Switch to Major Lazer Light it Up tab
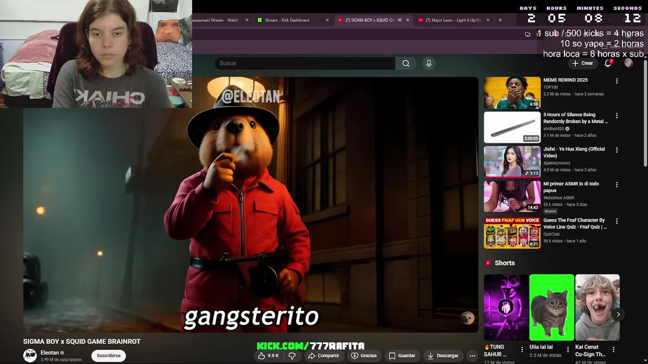This screenshot has height=364, width=648. (x=455, y=20)
